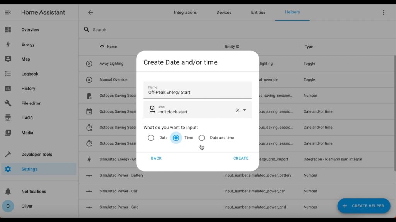Click the CREATE HELPER button

click(x=364, y=206)
